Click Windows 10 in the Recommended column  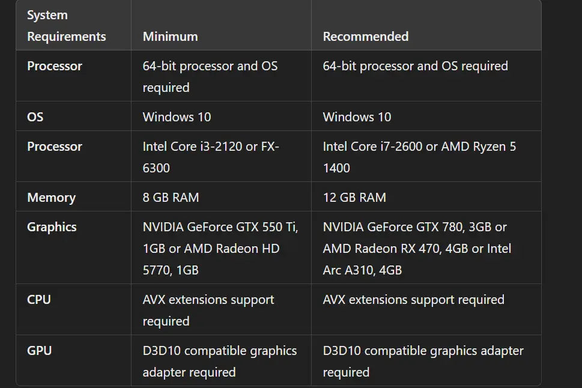tap(357, 117)
